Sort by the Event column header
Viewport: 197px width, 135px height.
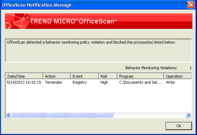pyautogui.click(x=85, y=76)
